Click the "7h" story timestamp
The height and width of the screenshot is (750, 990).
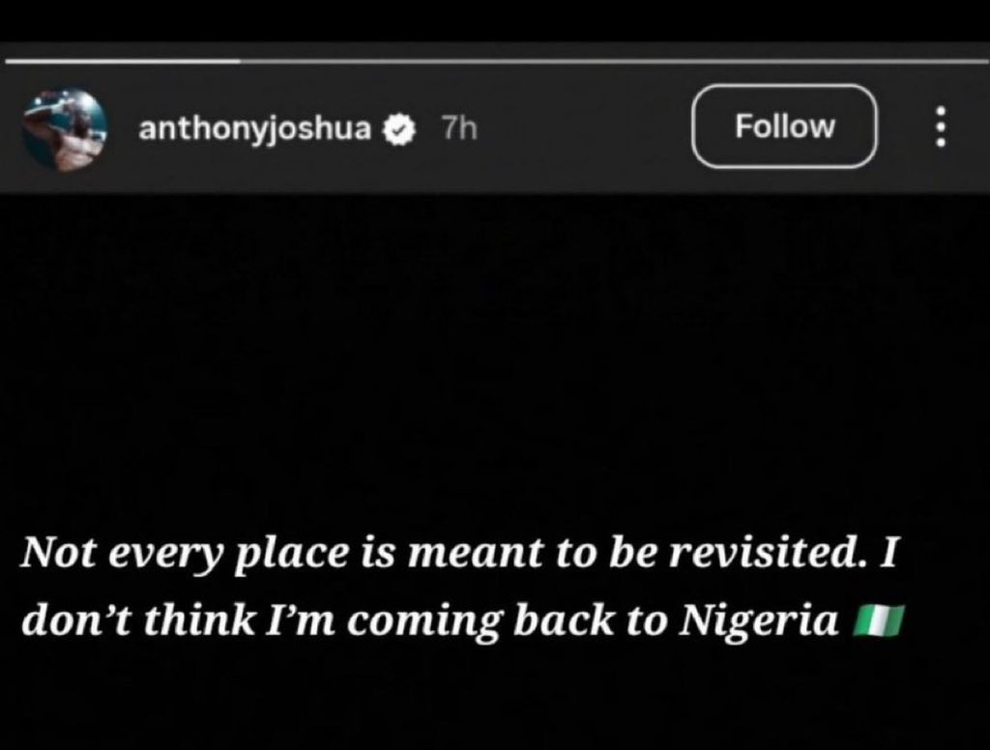tap(459, 130)
